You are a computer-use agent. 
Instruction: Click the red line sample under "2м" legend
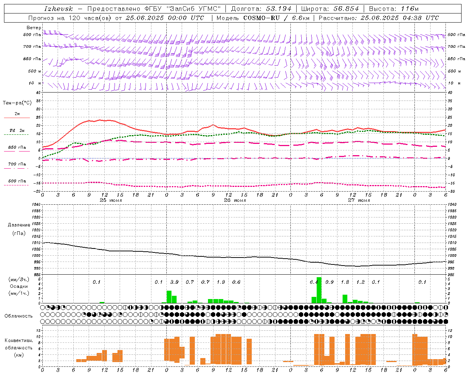click(17, 118)
